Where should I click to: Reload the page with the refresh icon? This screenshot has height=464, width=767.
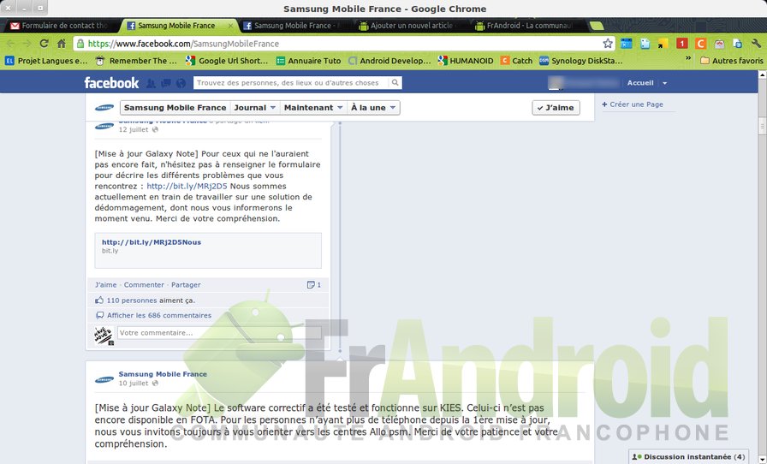[44, 44]
